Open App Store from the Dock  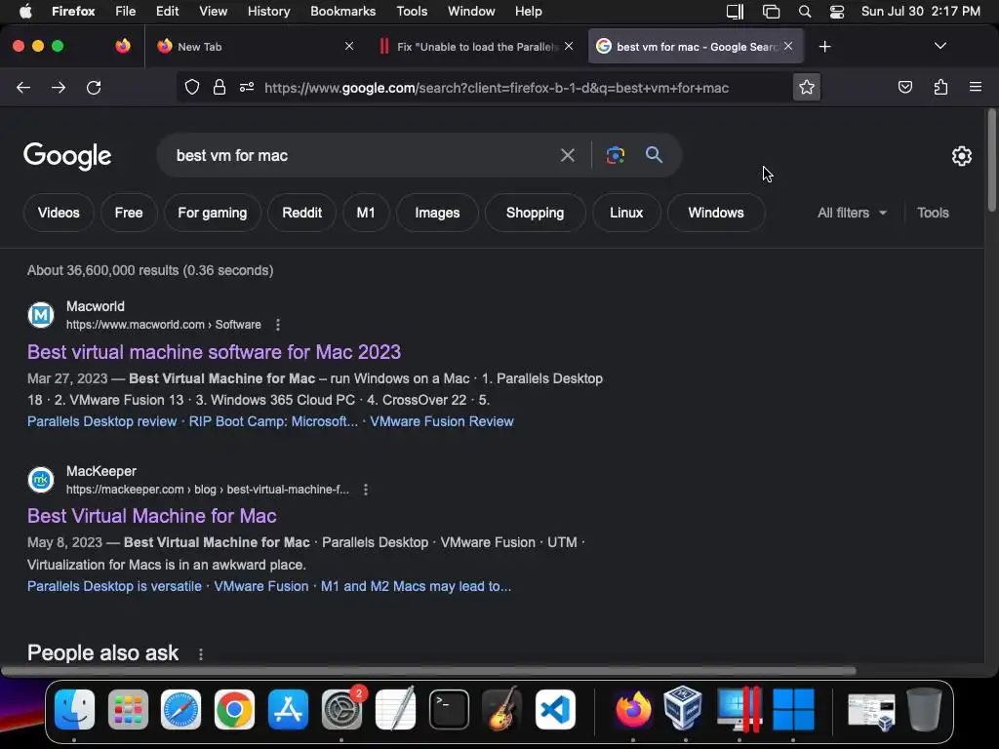[288, 709]
